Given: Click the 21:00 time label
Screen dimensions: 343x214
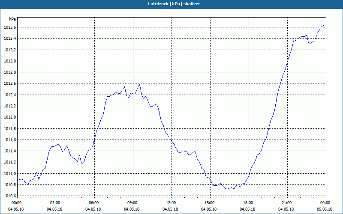Looking at the screenshot, I should [287, 203].
